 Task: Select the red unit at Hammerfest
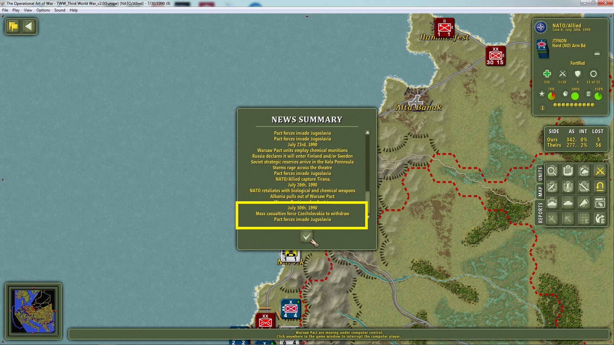click(x=444, y=28)
